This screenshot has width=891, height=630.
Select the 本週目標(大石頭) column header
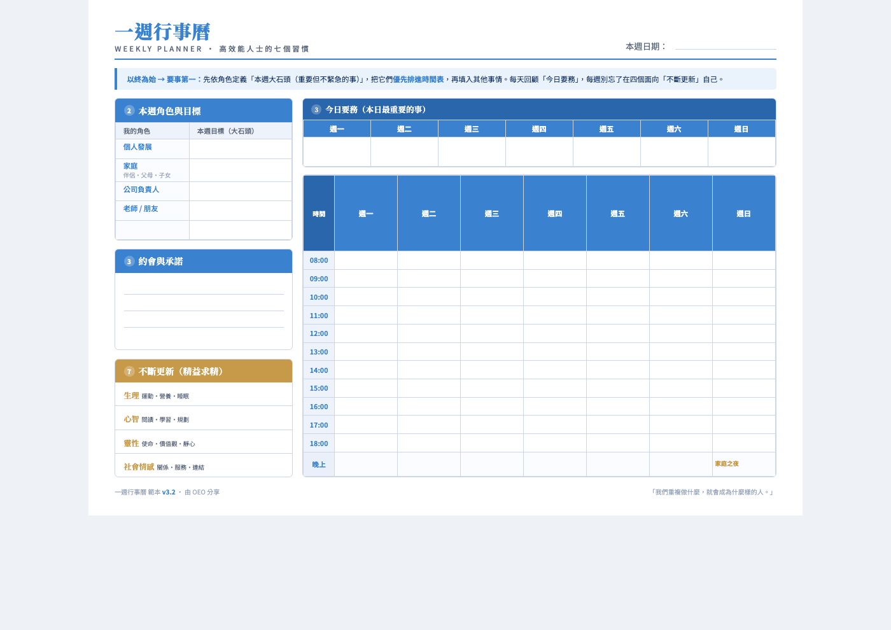241,131
